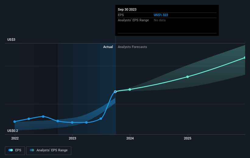Click the Sep 30 2023 tooltip date
Image resolution: width=250 pixels, height=158 pixels.
click(x=127, y=9)
